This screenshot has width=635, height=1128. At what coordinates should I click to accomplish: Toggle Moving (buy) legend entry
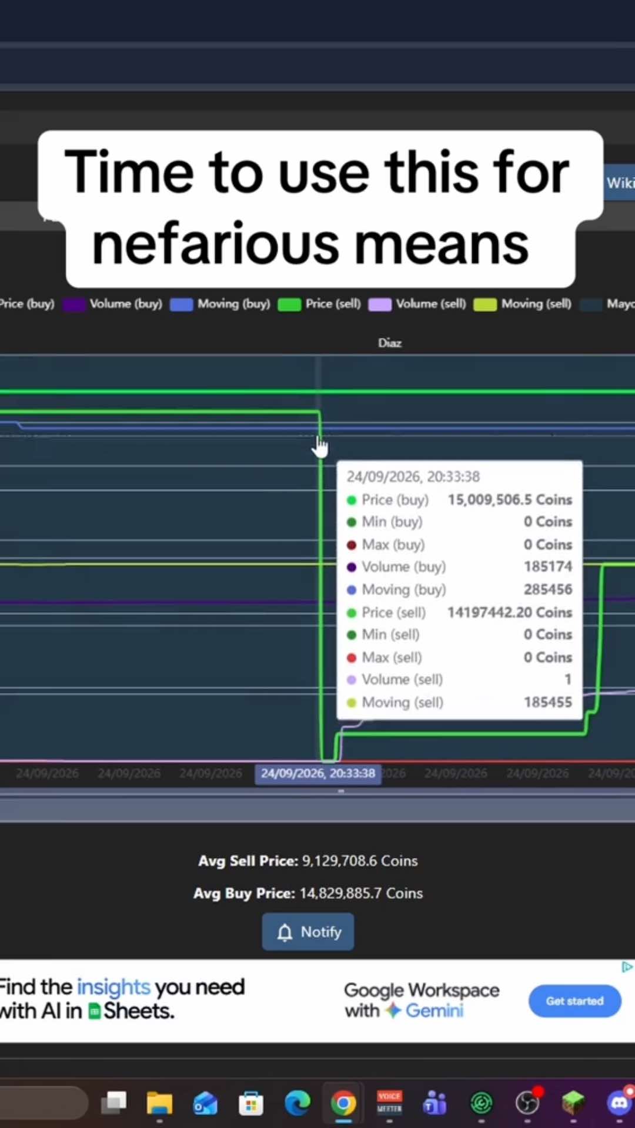click(x=220, y=304)
